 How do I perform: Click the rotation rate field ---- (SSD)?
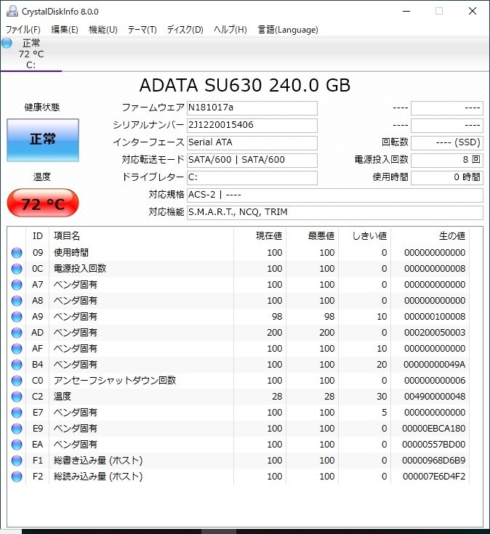point(447,142)
